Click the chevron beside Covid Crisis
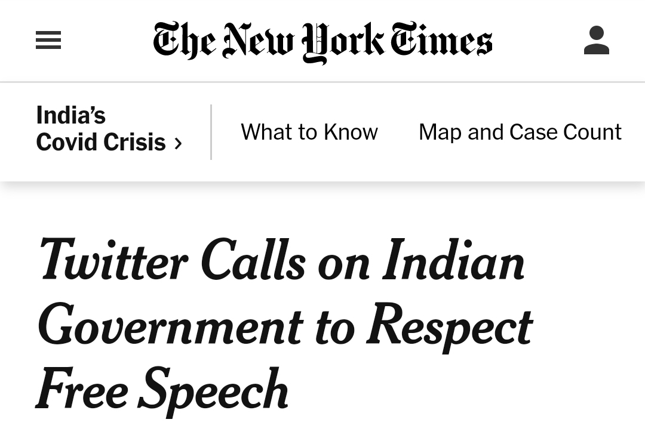 [178, 144]
